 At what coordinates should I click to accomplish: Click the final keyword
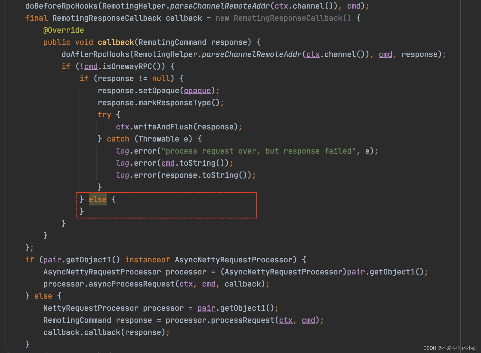36,18
